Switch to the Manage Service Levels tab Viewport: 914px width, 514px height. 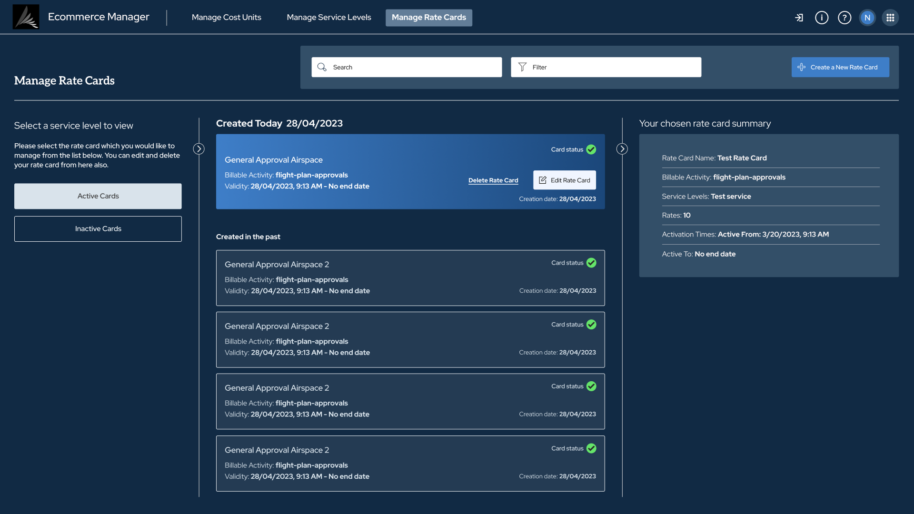click(x=328, y=18)
